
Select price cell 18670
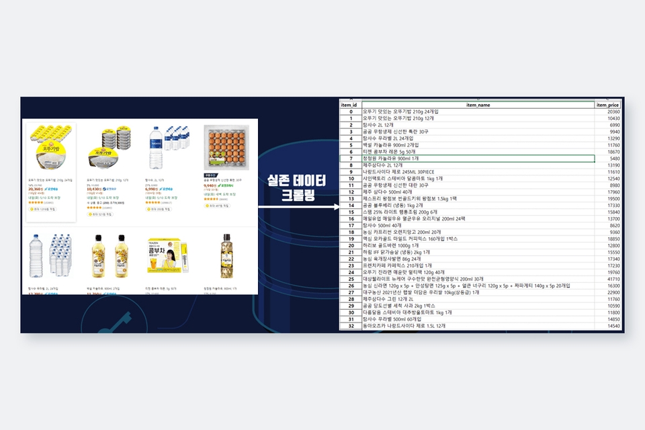pyautogui.click(x=607, y=151)
